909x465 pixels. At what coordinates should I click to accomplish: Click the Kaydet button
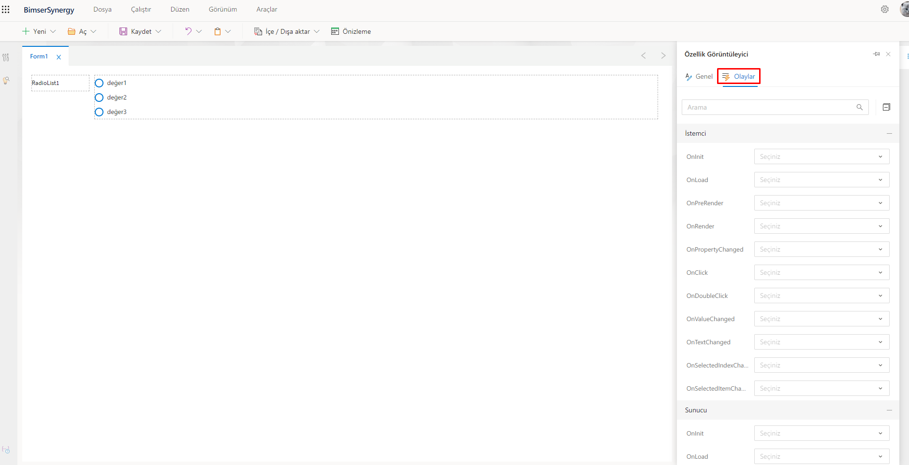click(x=140, y=31)
